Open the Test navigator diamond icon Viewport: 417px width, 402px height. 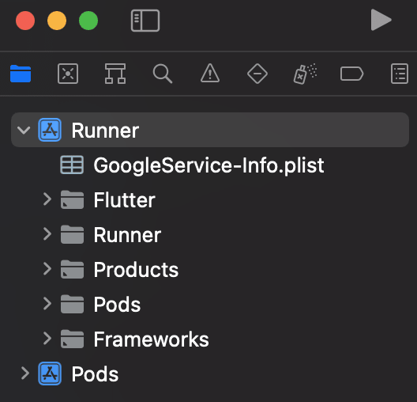point(257,74)
